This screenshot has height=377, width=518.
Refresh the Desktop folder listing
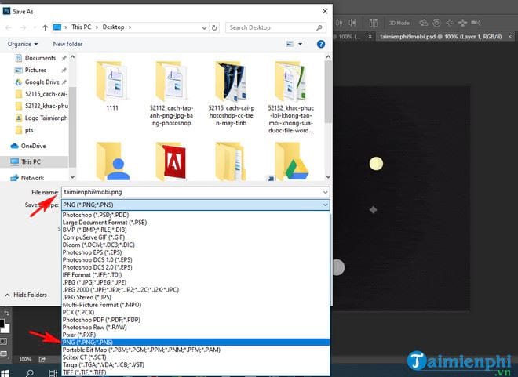pyautogui.click(x=214, y=27)
